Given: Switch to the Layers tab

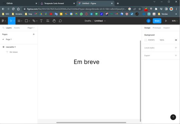Looking at the screenshot, I should pos(9,28).
